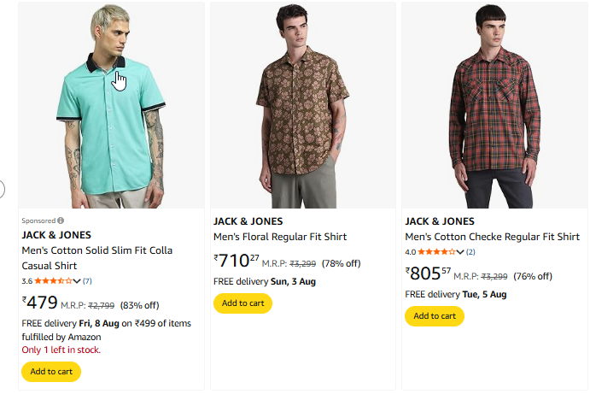This screenshot has width=590, height=394.
Task: Open the Men's Cotton Checke Regular Fit title
Action: (x=492, y=237)
